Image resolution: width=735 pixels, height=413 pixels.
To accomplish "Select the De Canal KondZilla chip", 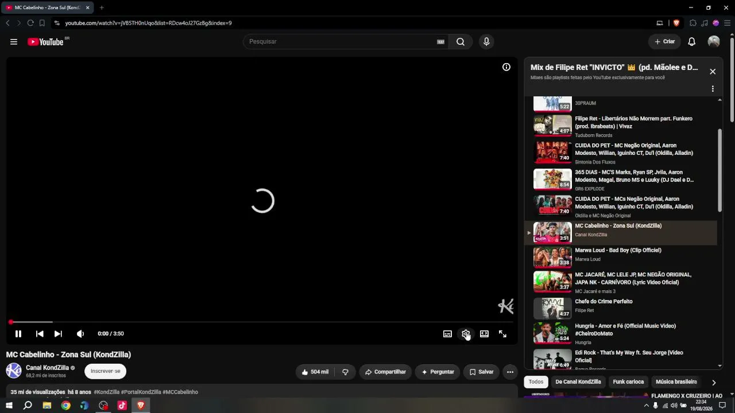I will (x=578, y=382).
